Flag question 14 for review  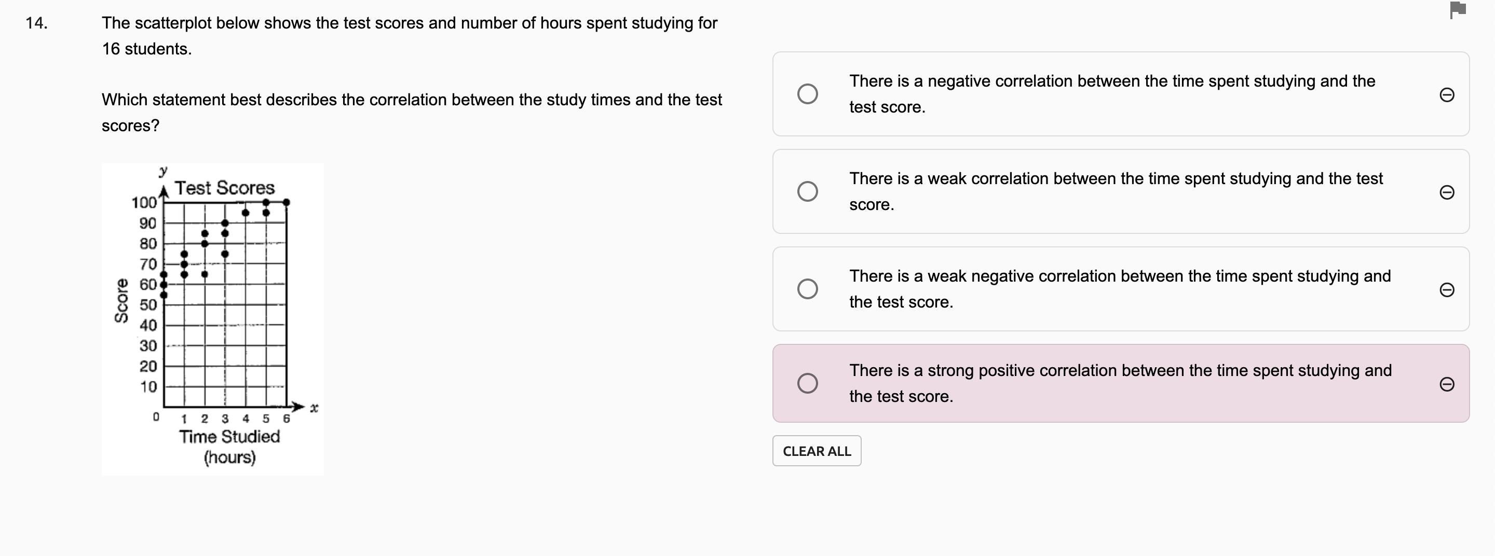point(1457,10)
